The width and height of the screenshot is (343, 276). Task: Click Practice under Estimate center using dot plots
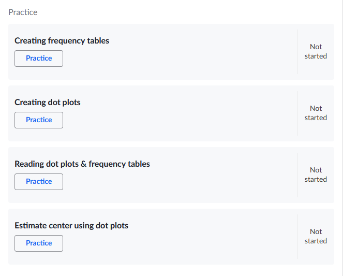(39, 243)
